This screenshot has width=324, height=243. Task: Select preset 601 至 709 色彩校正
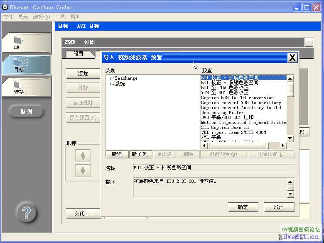[x=243, y=87]
